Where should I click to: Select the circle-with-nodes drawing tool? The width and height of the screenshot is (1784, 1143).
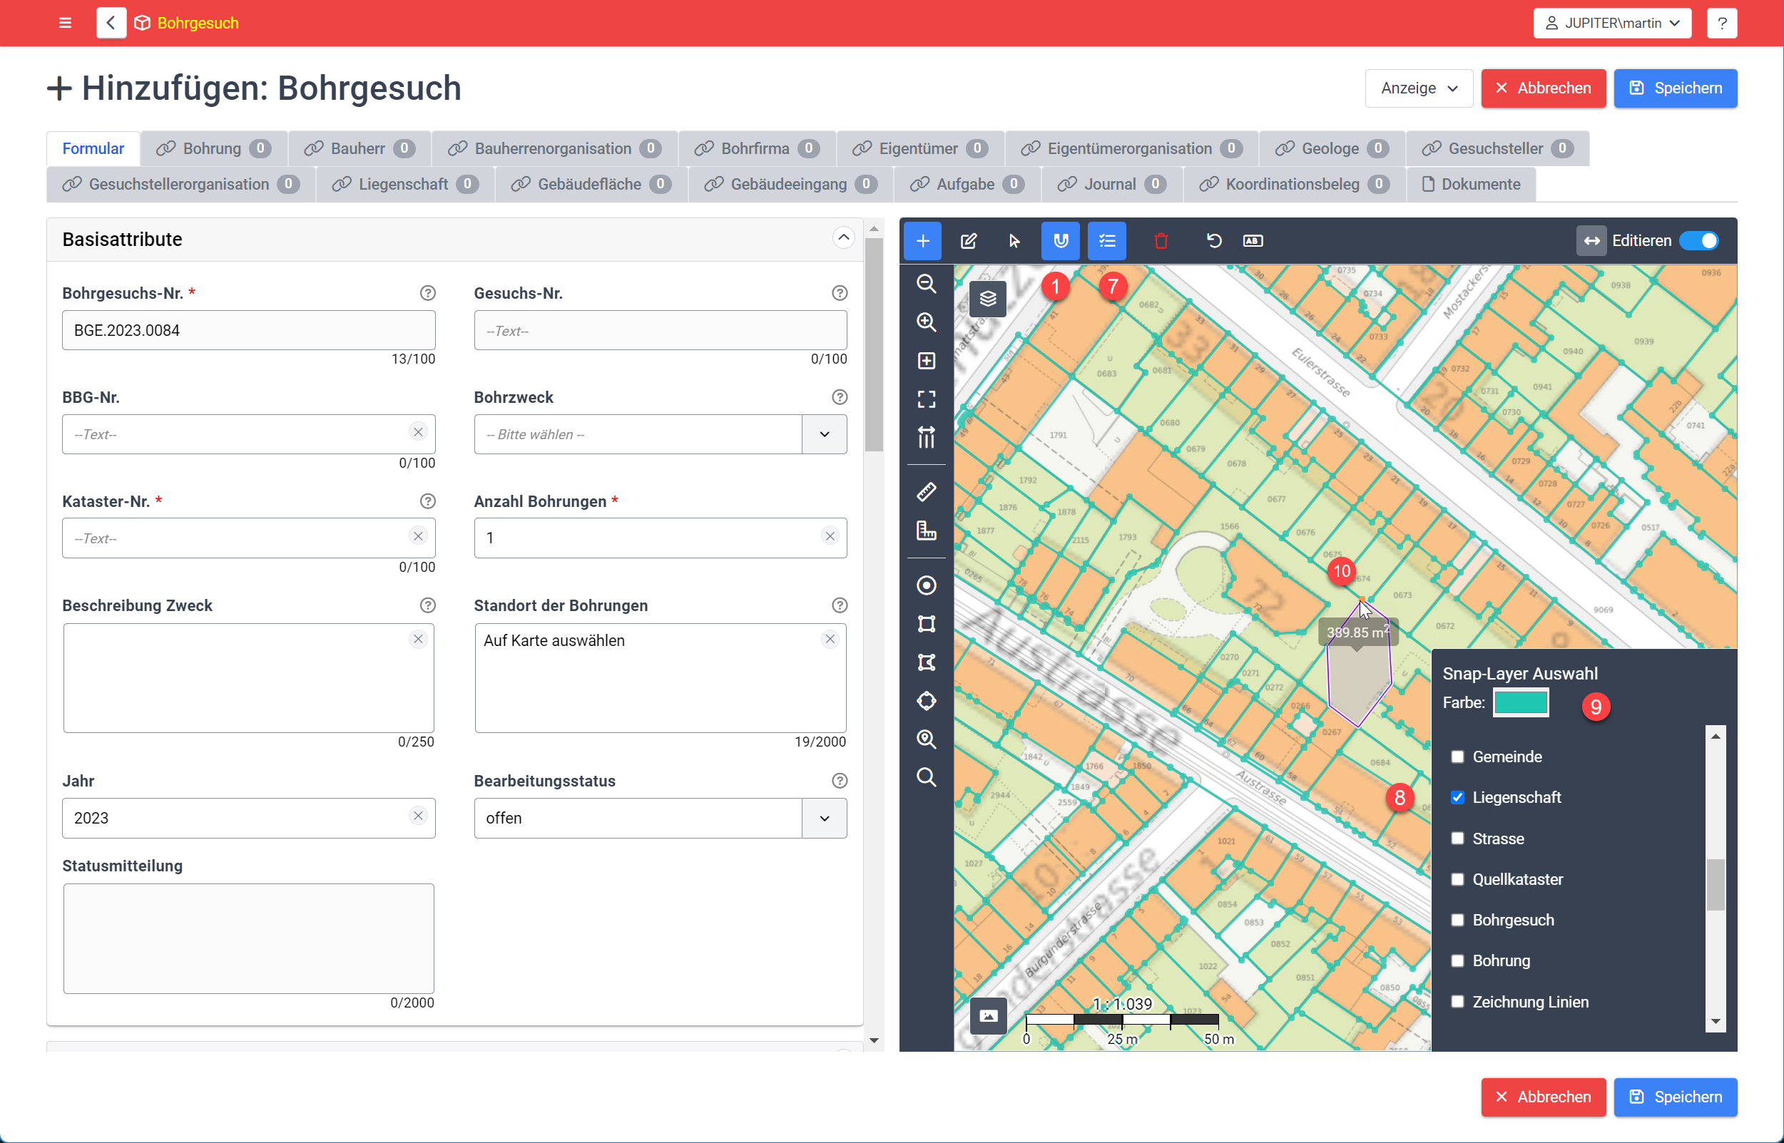tap(926, 701)
